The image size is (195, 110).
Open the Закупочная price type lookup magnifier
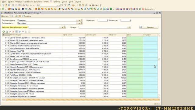(x=82, y=23)
